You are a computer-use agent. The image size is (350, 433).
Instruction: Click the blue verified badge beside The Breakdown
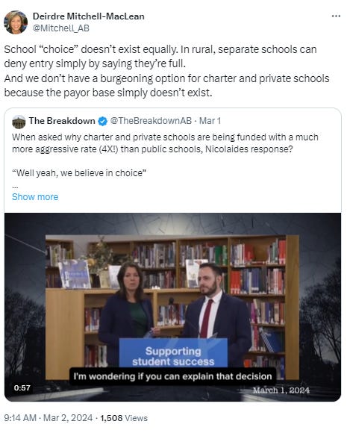click(x=102, y=121)
